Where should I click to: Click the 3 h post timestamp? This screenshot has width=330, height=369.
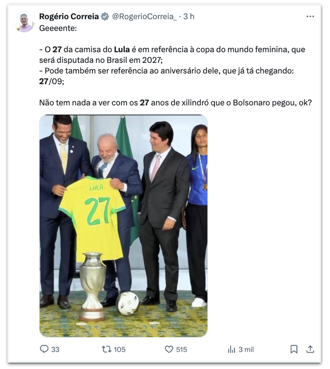pos(189,17)
